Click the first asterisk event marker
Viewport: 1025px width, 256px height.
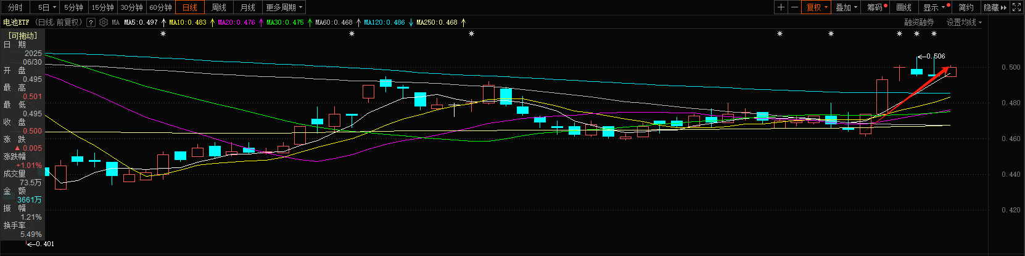163,34
